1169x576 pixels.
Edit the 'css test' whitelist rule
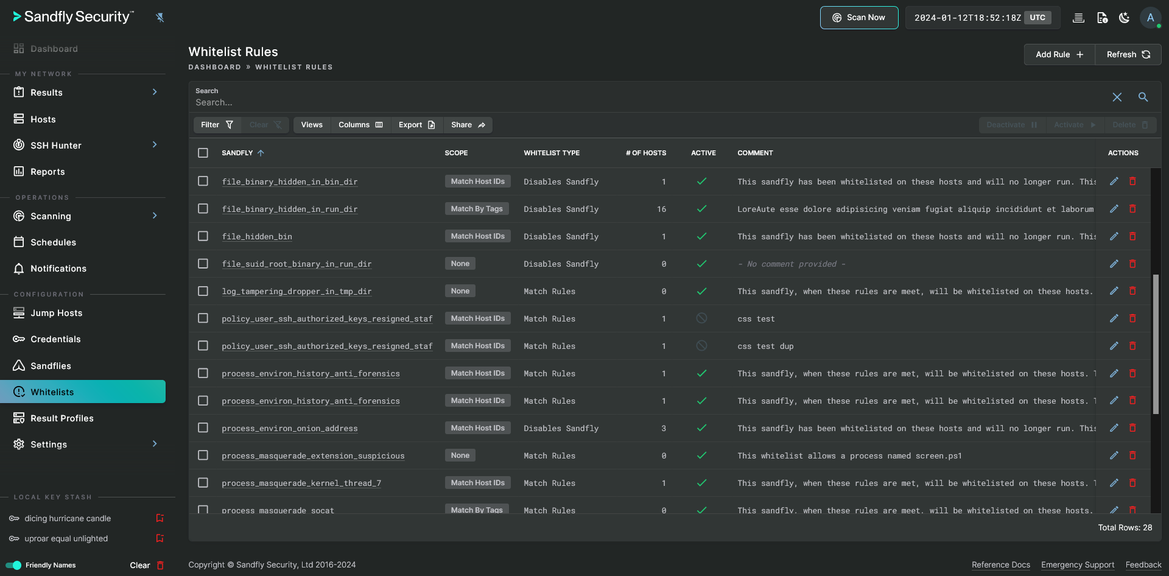(x=1114, y=318)
